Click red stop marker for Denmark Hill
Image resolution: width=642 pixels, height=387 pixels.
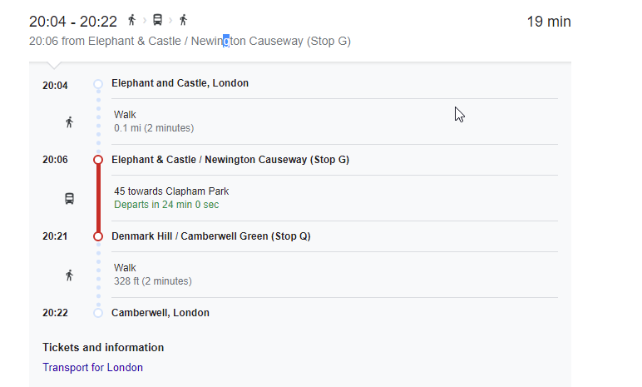(98, 236)
